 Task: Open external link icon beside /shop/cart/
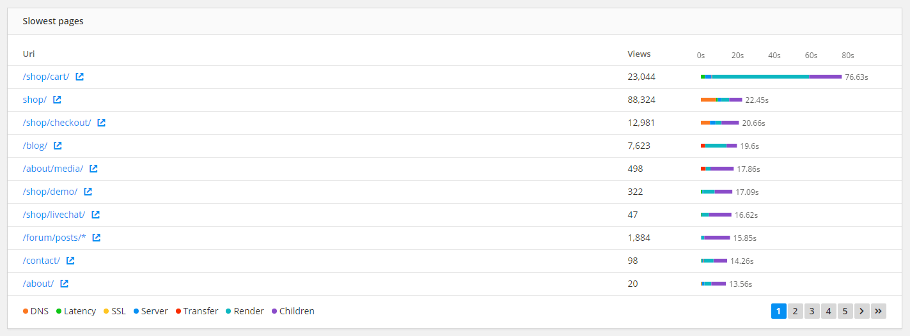pyautogui.click(x=79, y=77)
